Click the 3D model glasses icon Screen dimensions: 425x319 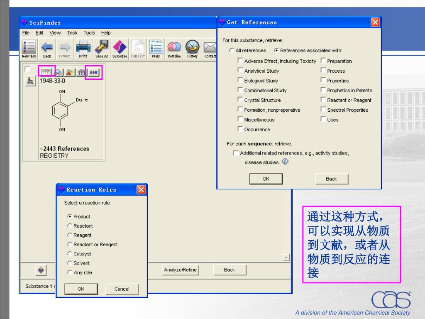coord(58,72)
